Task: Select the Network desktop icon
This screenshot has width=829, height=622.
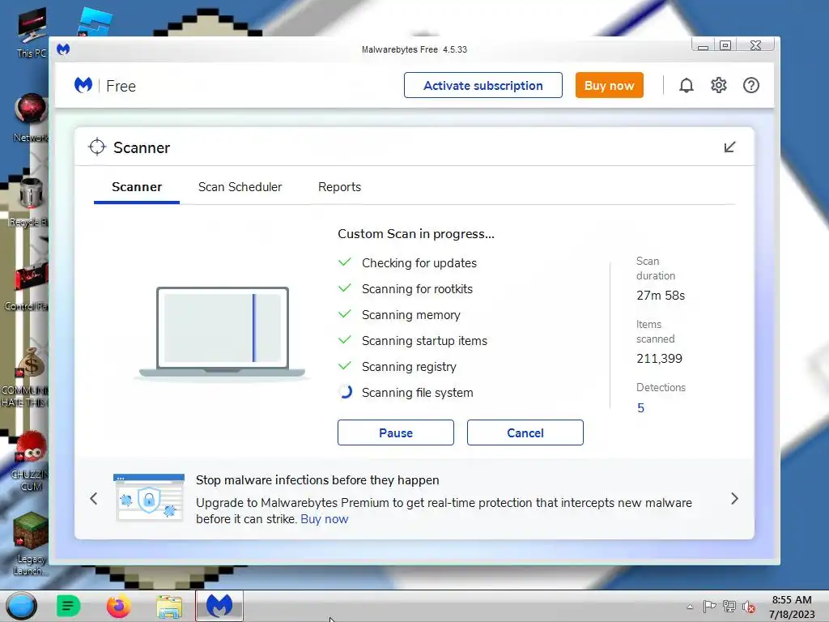Action: (31, 117)
